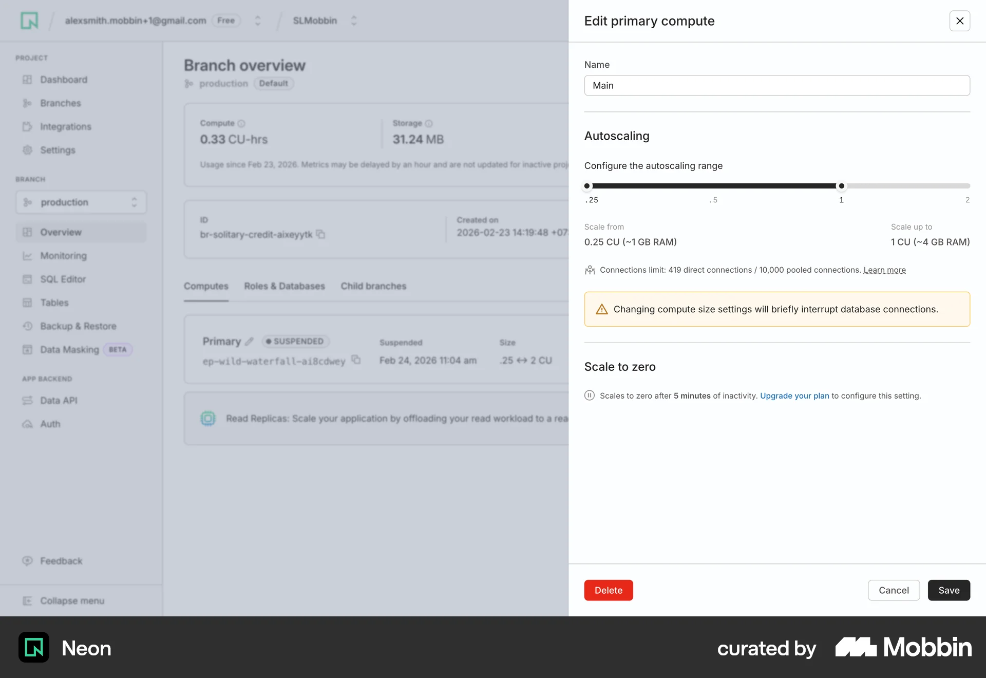Image resolution: width=986 pixels, height=678 pixels.
Task: Copy the endpoint ep-wild-waterfall-ai8cdwey
Action: point(356,360)
